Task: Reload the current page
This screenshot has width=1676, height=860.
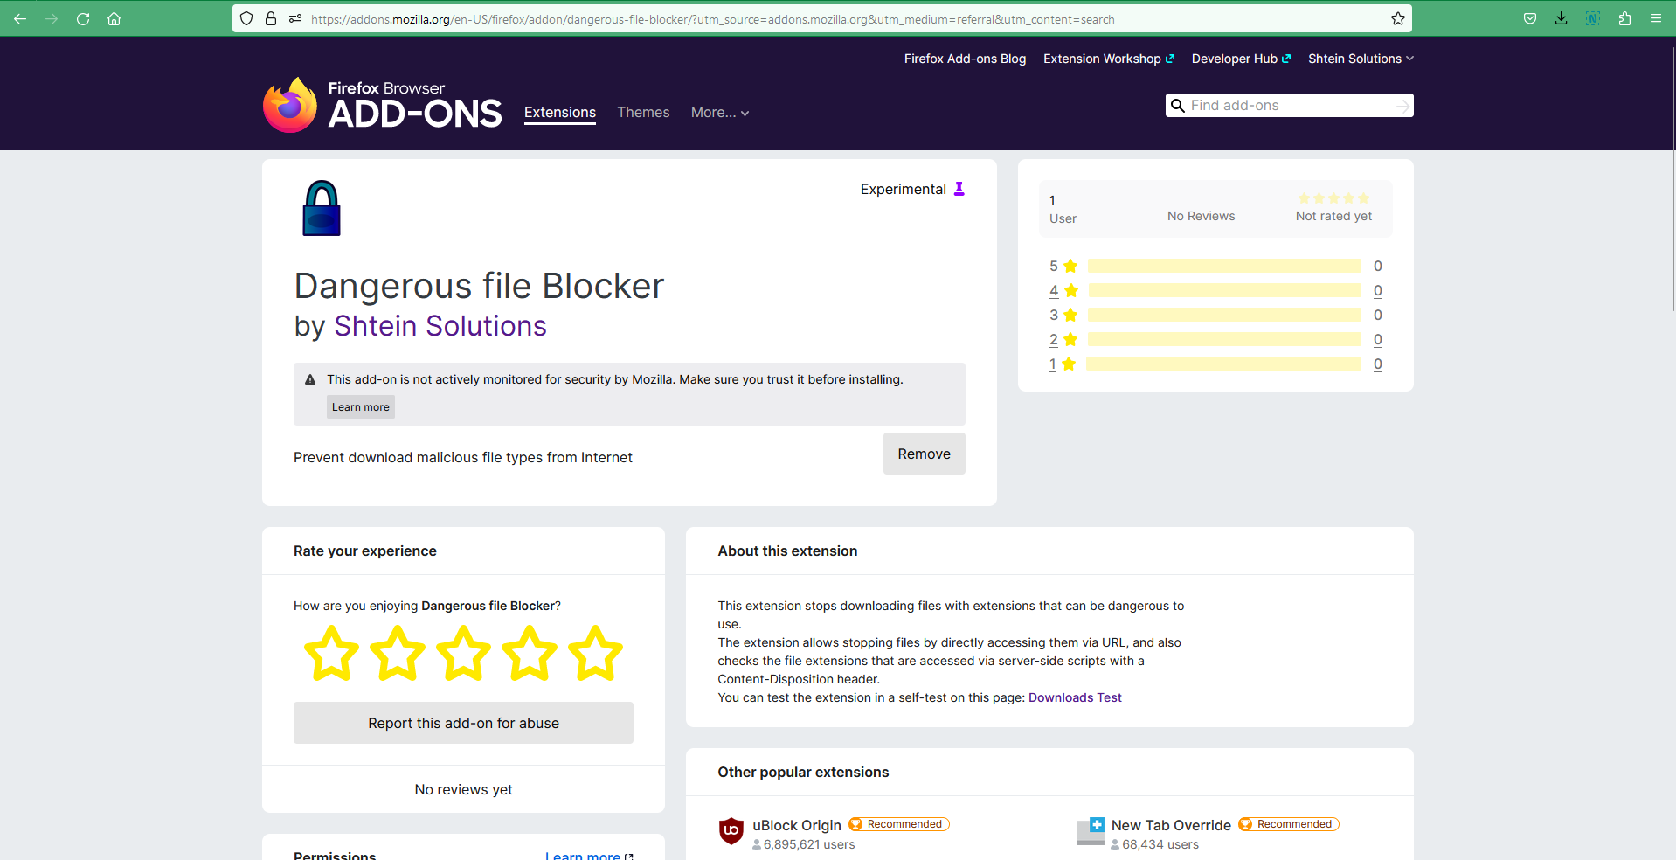Action: coord(83,18)
